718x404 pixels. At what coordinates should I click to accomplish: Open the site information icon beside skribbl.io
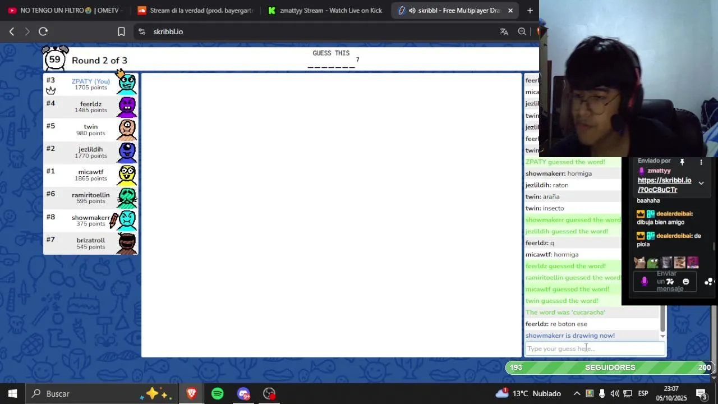(141, 32)
